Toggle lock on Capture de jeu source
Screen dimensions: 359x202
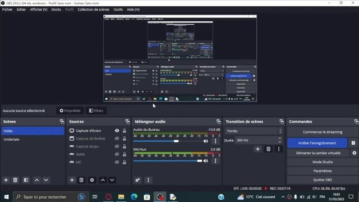(x=125, y=146)
